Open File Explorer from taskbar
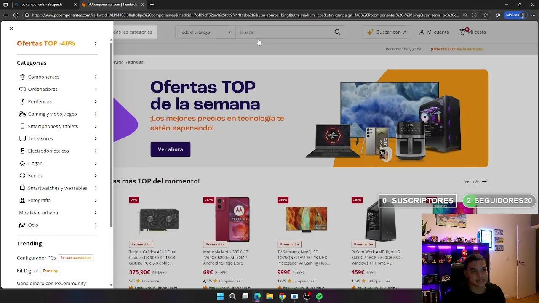Viewport: 539px width, 303px height. coord(269,297)
